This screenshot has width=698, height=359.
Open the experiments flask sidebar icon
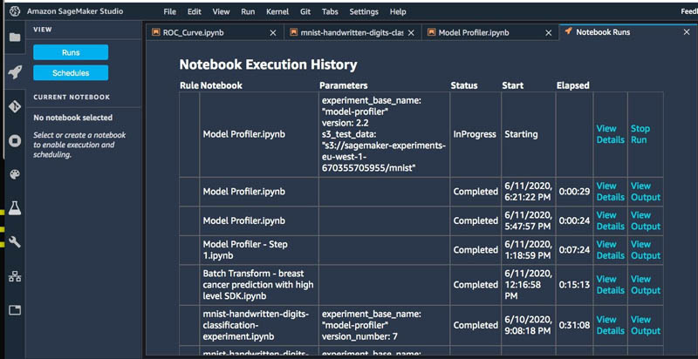pos(15,207)
